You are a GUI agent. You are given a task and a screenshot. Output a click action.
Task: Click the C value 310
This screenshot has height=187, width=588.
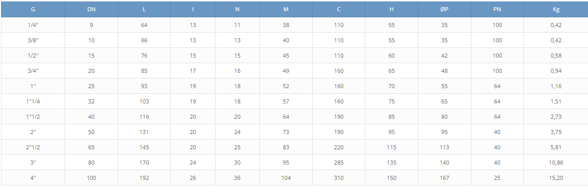tap(339, 178)
